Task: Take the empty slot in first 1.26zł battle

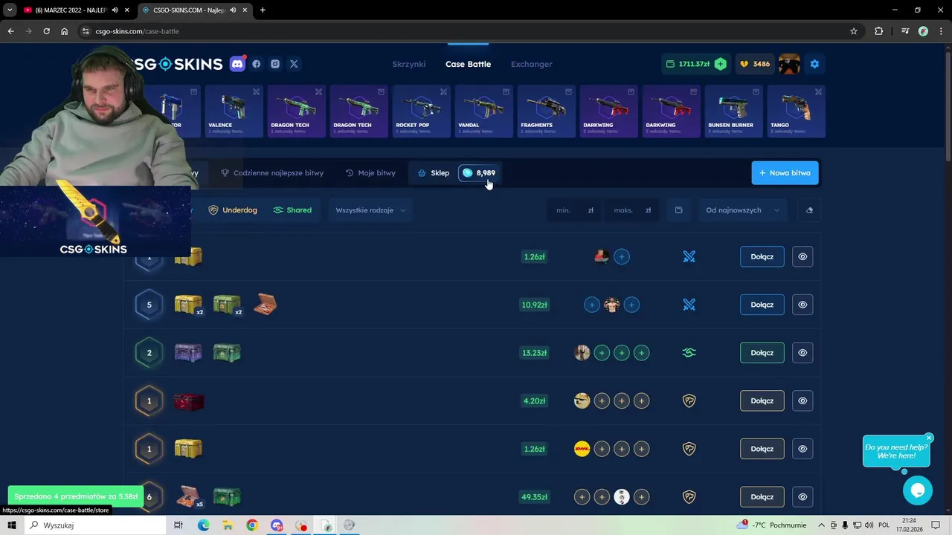Action: pyautogui.click(x=622, y=256)
